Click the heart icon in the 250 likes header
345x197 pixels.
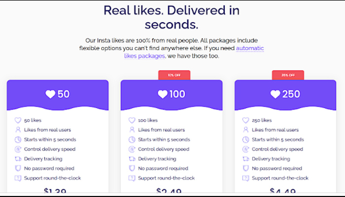[276, 94]
